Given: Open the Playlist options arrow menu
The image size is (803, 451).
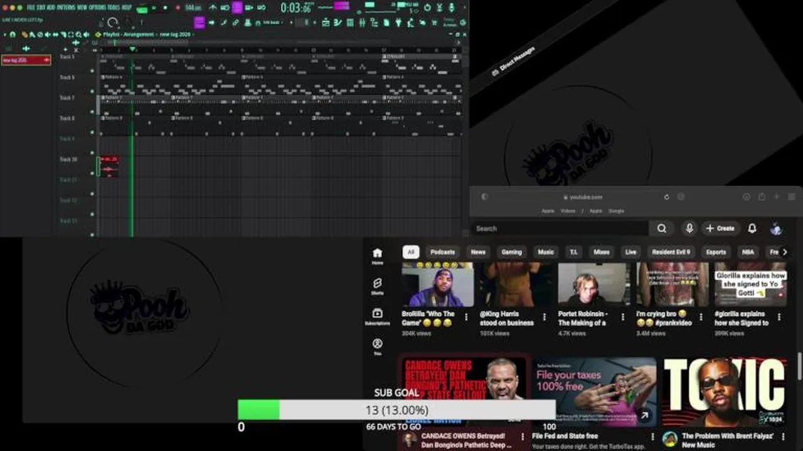Looking at the screenshot, I should point(4,34).
